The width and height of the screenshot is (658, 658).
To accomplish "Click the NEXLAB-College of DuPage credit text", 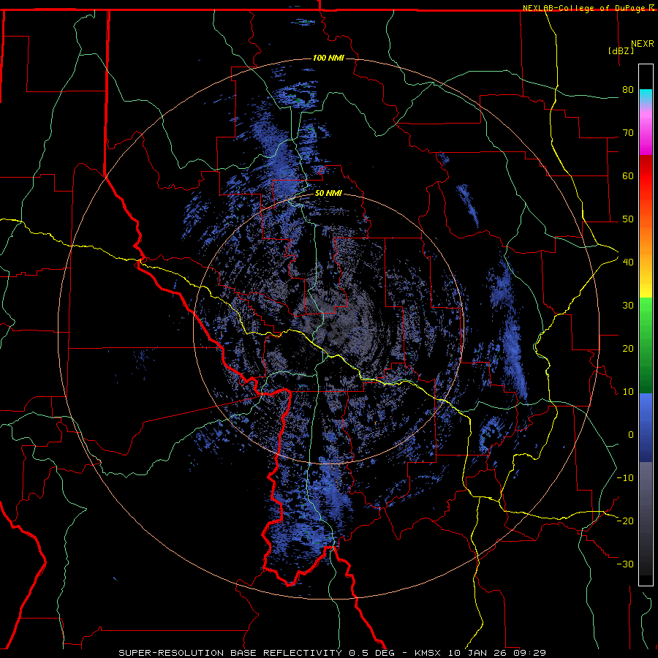I will pyautogui.click(x=583, y=8).
